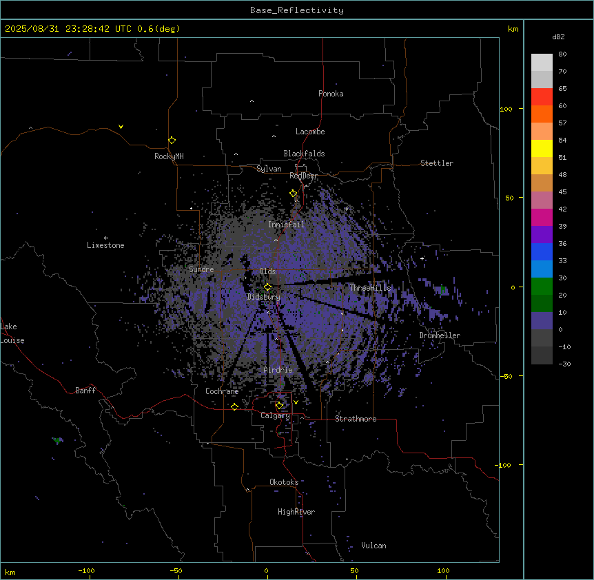
Task: Select the ThreeHills label
Action: click(370, 288)
